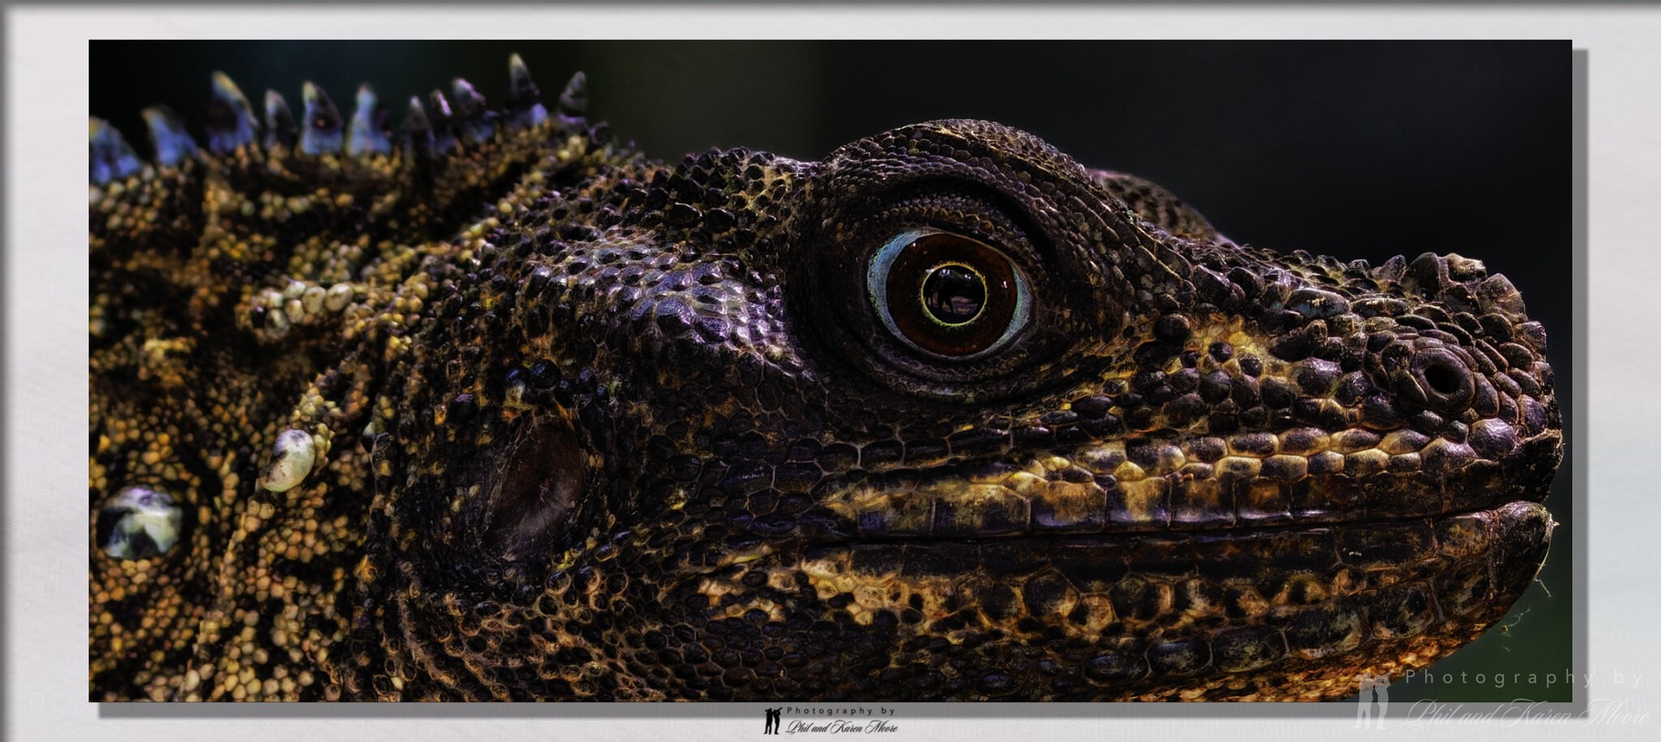Click the lizard photograph

pos(830,371)
